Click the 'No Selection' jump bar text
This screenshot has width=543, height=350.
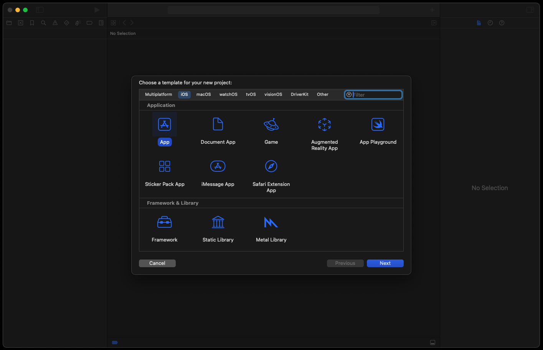coord(123,33)
